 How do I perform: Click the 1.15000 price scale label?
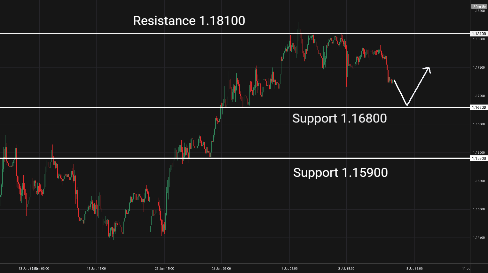(479, 209)
